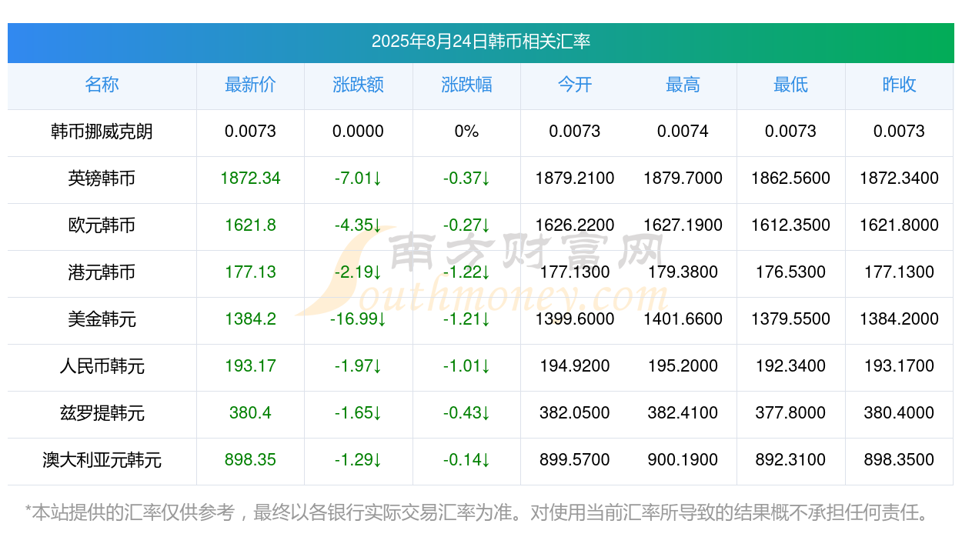
Task: Click the 最新价 column header
Action: tap(250, 85)
